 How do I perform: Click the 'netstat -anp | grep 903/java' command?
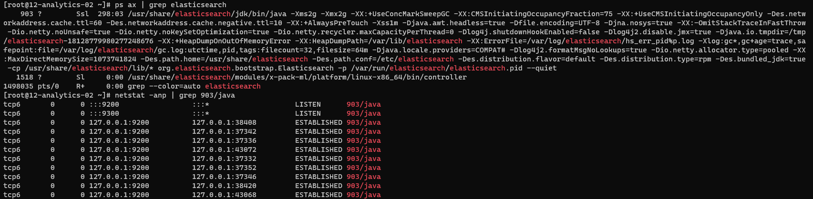(x=175, y=95)
